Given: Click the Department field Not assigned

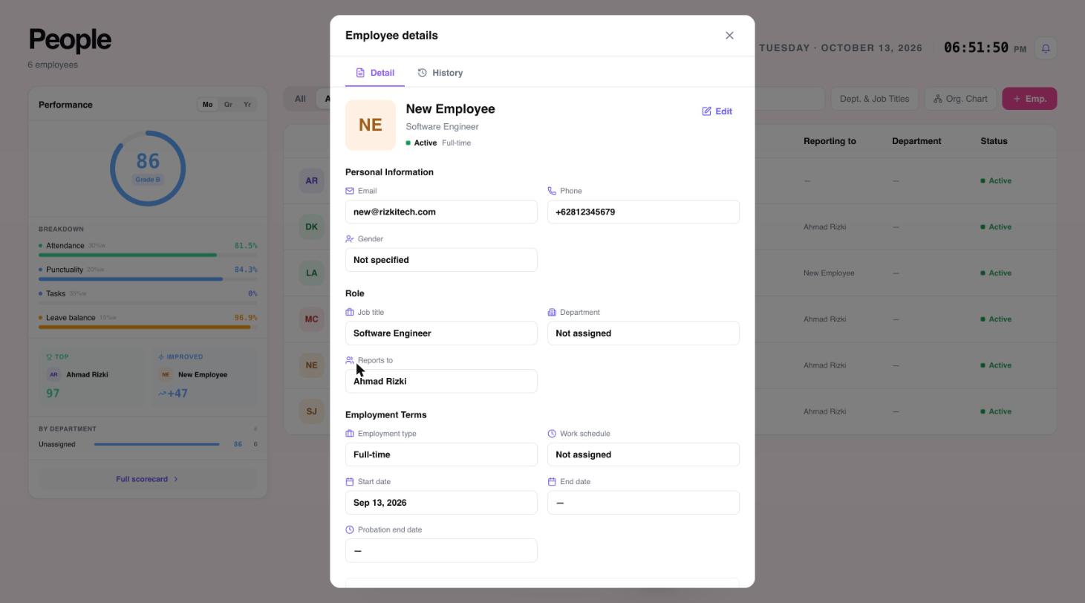Looking at the screenshot, I should [x=643, y=333].
